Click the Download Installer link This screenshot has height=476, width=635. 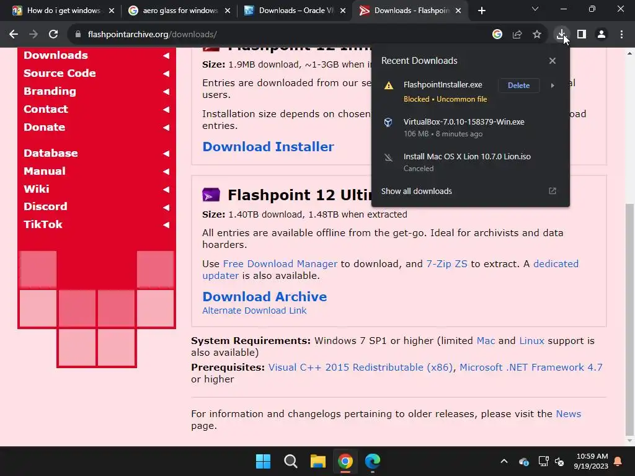[x=268, y=146]
